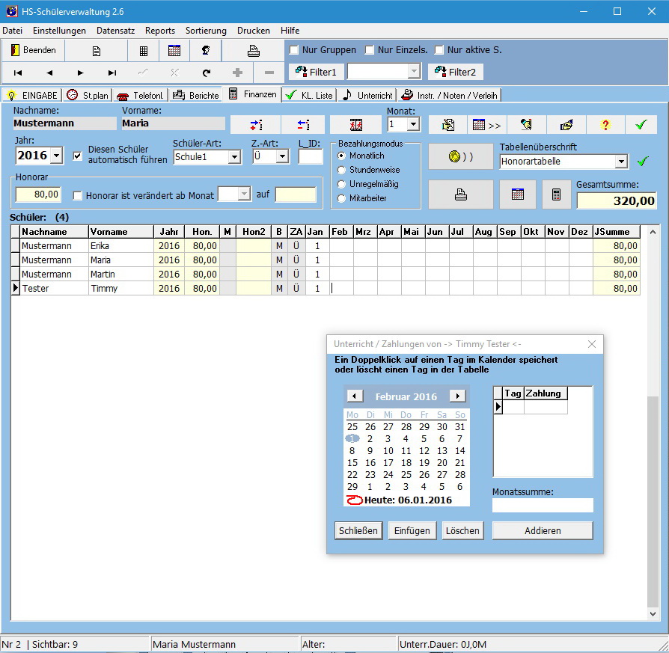Open the grid table view icon
The height and width of the screenshot is (653, 669).
[144, 51]
